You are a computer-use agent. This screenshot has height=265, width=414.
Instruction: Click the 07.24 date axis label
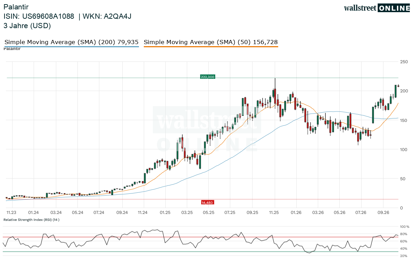(x=99, y=213)
